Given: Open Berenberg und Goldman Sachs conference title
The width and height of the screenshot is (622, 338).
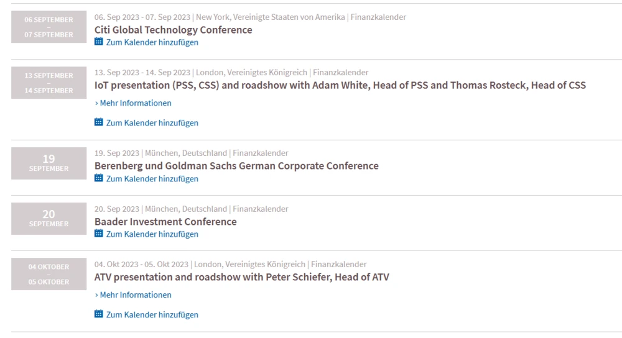Looking at the screenshot, I should 236,166.
